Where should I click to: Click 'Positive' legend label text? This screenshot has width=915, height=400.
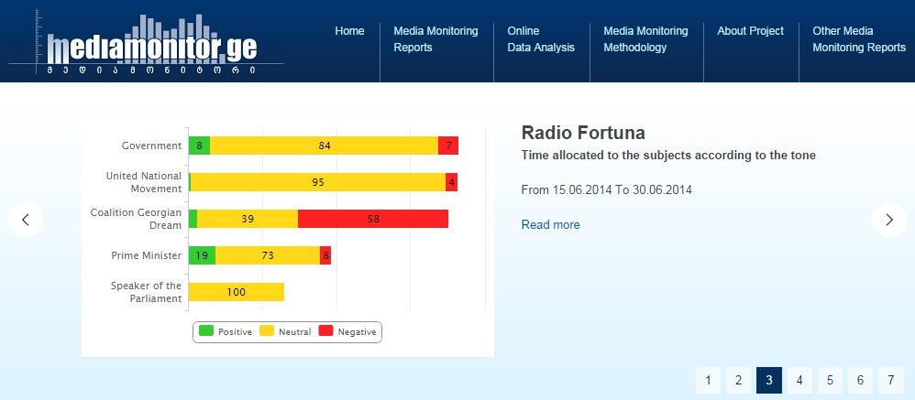236,332
